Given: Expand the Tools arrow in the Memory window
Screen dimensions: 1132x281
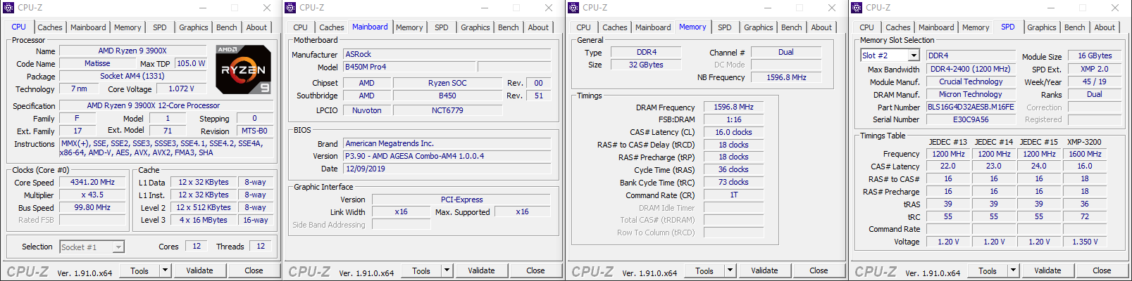Looking at the screenshot, I should coord(730,270).
